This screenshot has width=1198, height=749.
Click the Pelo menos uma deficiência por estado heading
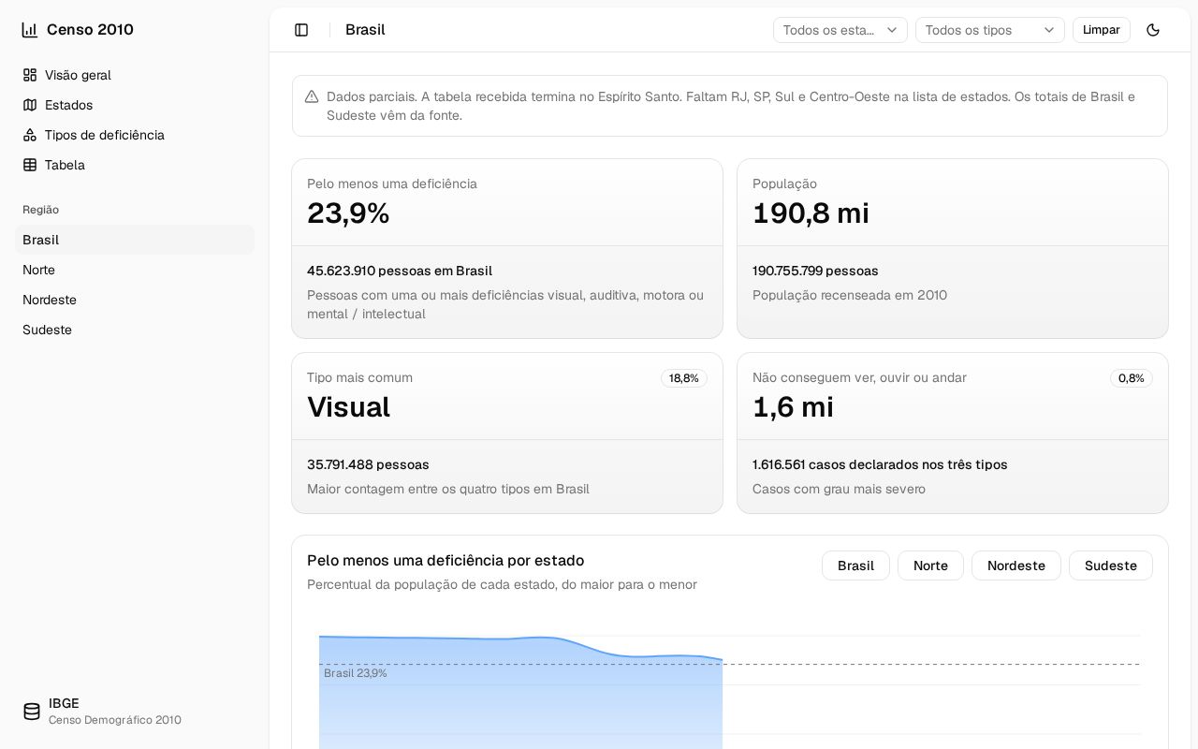[x=446, y=560]
